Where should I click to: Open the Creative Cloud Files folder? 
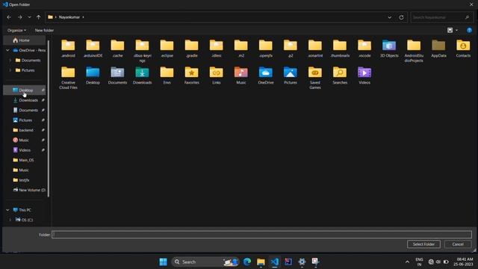[x=68, y=78]
